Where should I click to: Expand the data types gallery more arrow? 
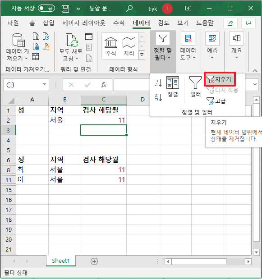(x=142, y=55)
